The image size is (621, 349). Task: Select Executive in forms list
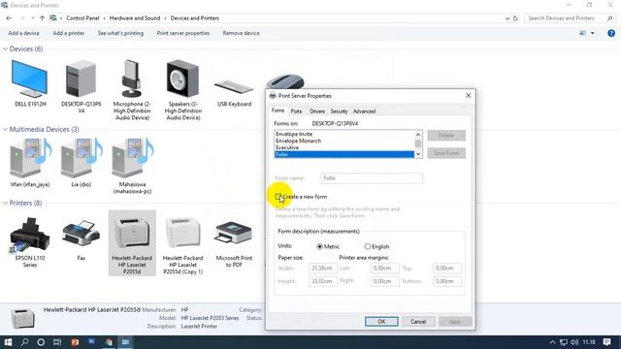(x=343, y=147)
